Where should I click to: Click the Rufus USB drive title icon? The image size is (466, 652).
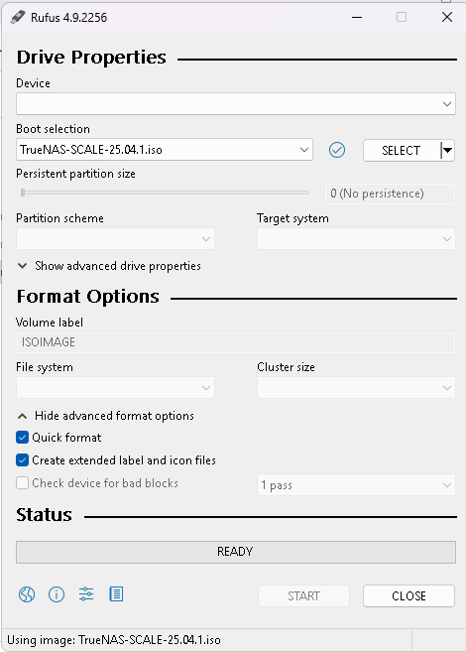(x=18, y=17)
